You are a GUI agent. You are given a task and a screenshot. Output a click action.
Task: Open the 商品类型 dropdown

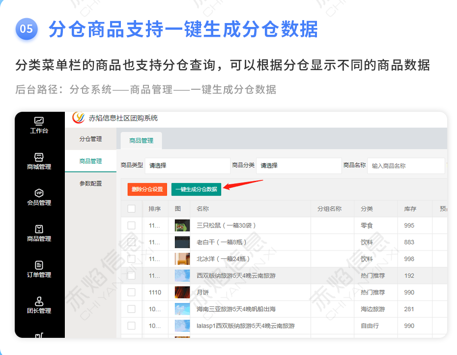coord(188,166)
